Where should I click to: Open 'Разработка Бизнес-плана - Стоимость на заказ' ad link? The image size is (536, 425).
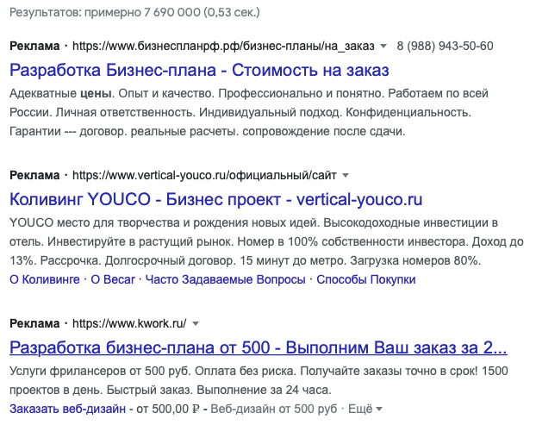coord(199,71)
